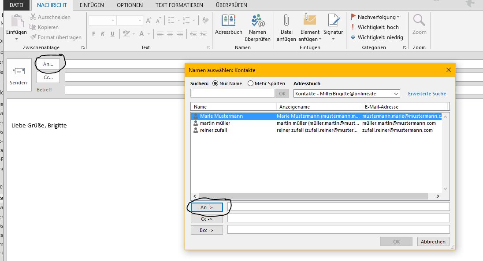The width and height of the screenshot is (483, 261).
Task: Decrease font size with smaller A
Action: click(x=158, y=21)
